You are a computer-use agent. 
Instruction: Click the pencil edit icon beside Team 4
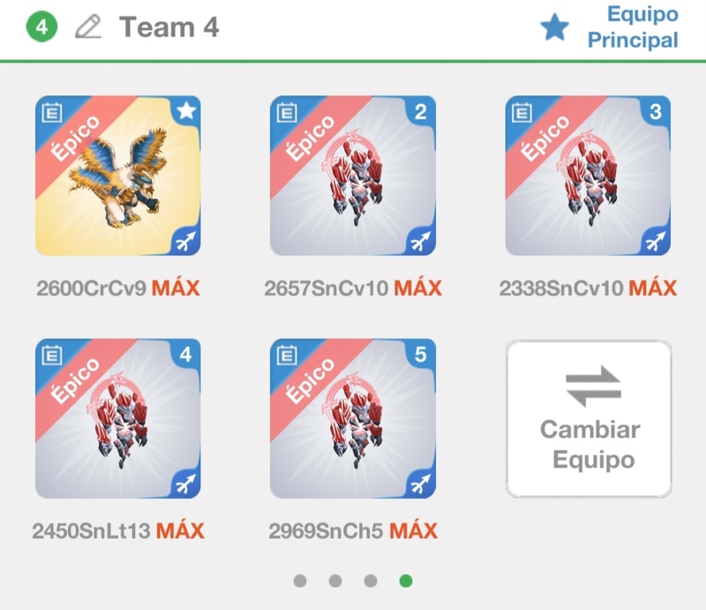click(88, 27)
